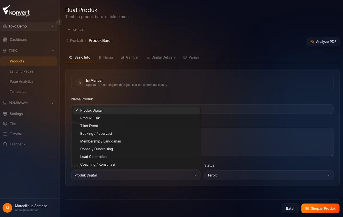Screen dimensions: 343x217
Task: Click the sparkle icon in Analyze PDF
Action: pos(312,42)
